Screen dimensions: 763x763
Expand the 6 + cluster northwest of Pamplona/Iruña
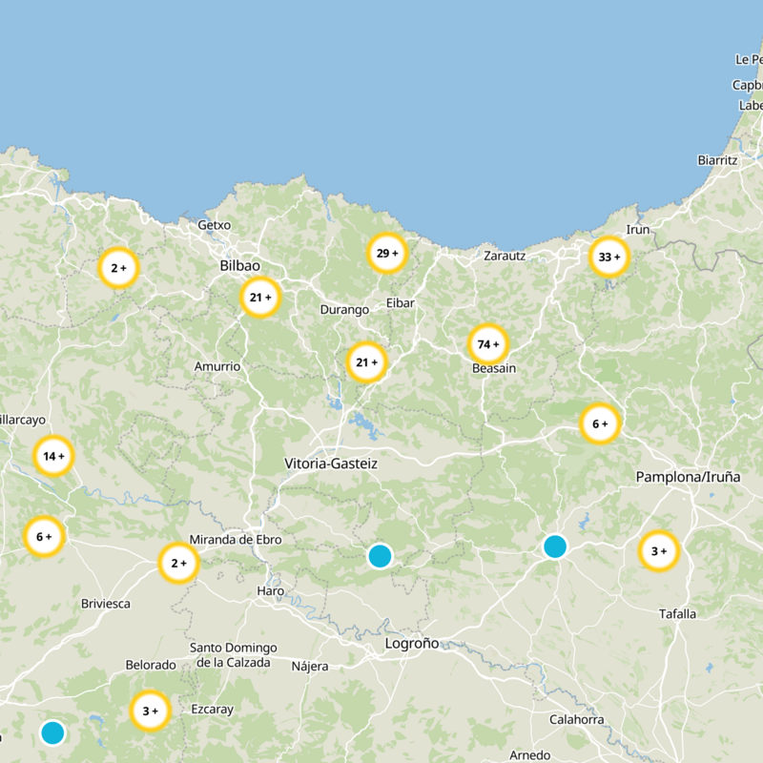pos(600,423)
